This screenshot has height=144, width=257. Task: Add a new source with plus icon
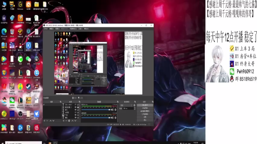pyautogui.click(x=64, y=121)
